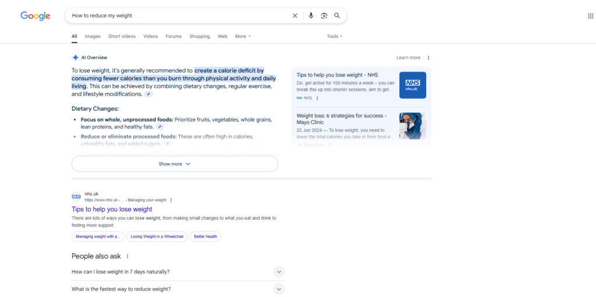Screen dimensions: 596x297
Task: Expand What is the fastest way to reduce weight
Action: tap(178, 289)
